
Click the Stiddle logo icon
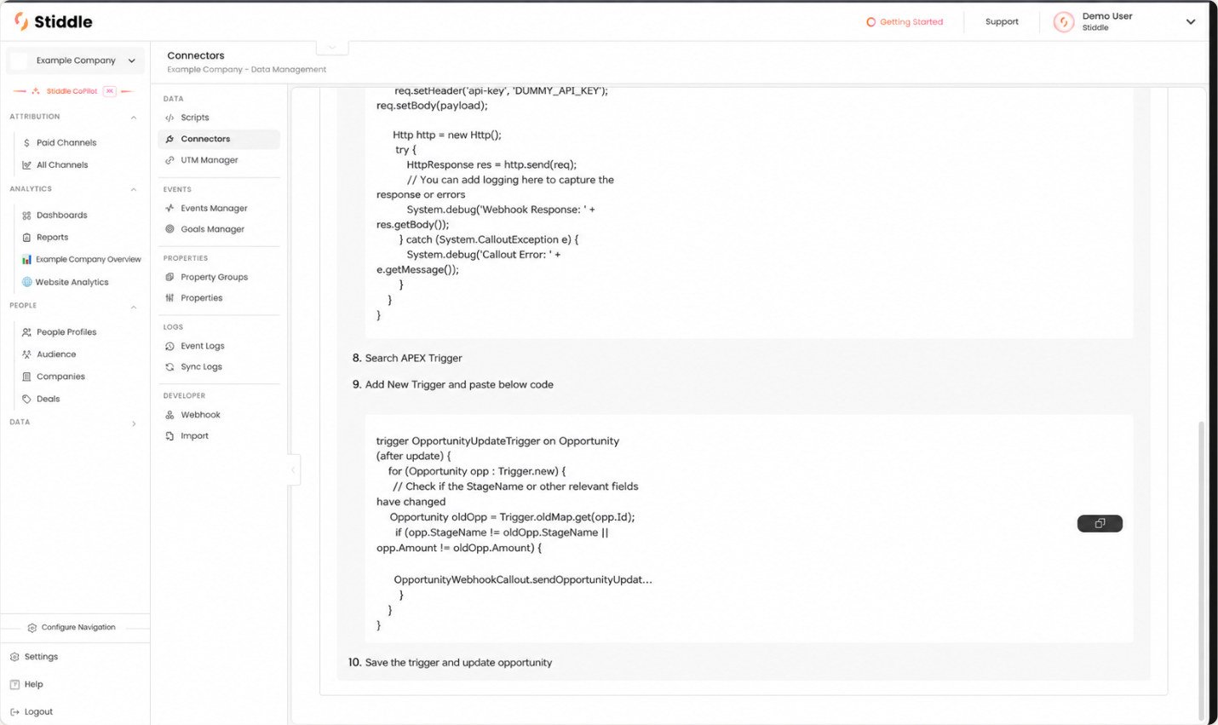click(21, 21)
